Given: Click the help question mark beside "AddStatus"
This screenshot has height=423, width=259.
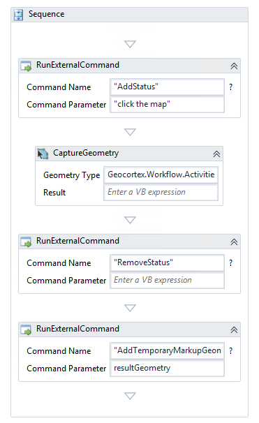Looking at the screenshot, I should 230,87.
